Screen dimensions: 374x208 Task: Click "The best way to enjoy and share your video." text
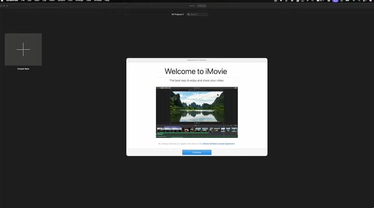197,80
